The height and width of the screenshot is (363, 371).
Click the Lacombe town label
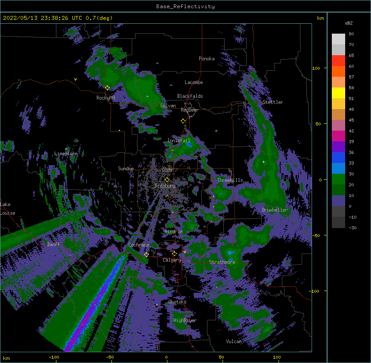tap(194, 82)
